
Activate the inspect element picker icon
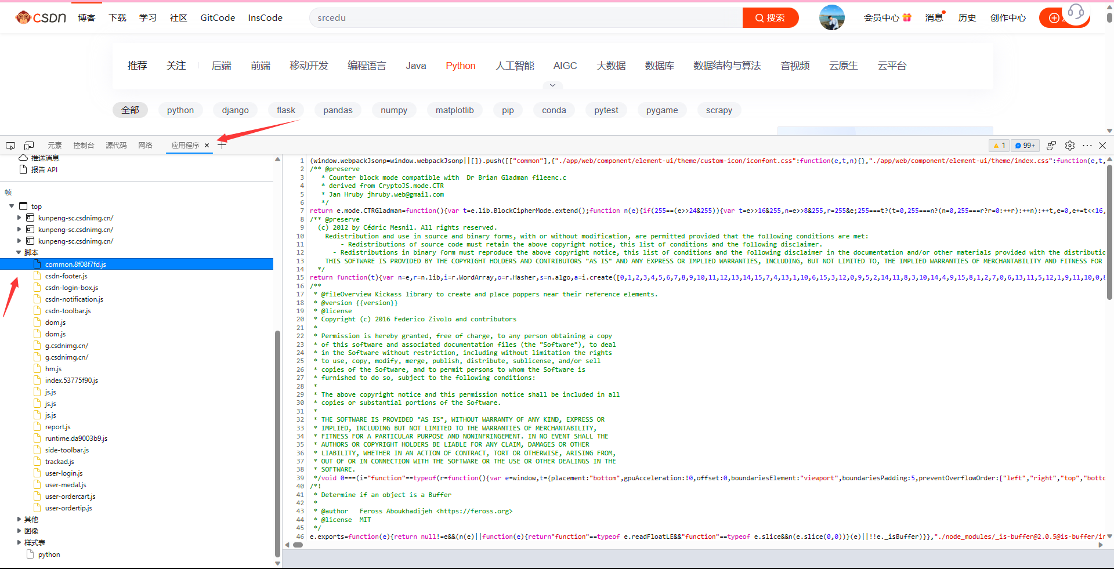(10, 146)
